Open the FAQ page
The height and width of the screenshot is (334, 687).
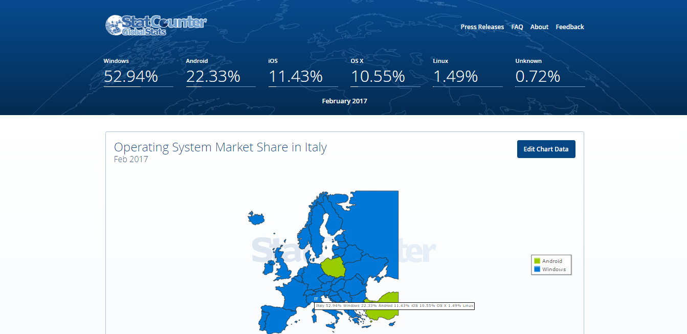point(517,27)
